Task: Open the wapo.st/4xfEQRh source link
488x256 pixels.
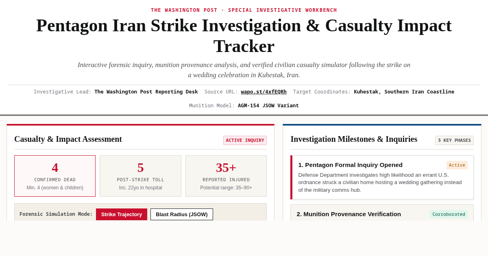Action: pyautogui.click(x=264, y=92)
